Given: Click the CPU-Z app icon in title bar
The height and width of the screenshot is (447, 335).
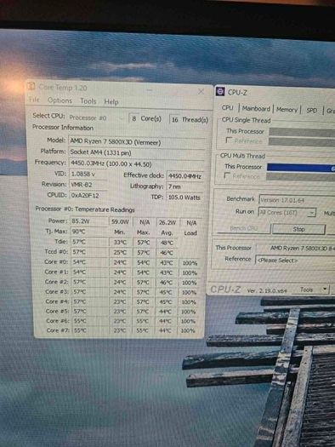Looking at the screenshot, I should pos(220,91).
